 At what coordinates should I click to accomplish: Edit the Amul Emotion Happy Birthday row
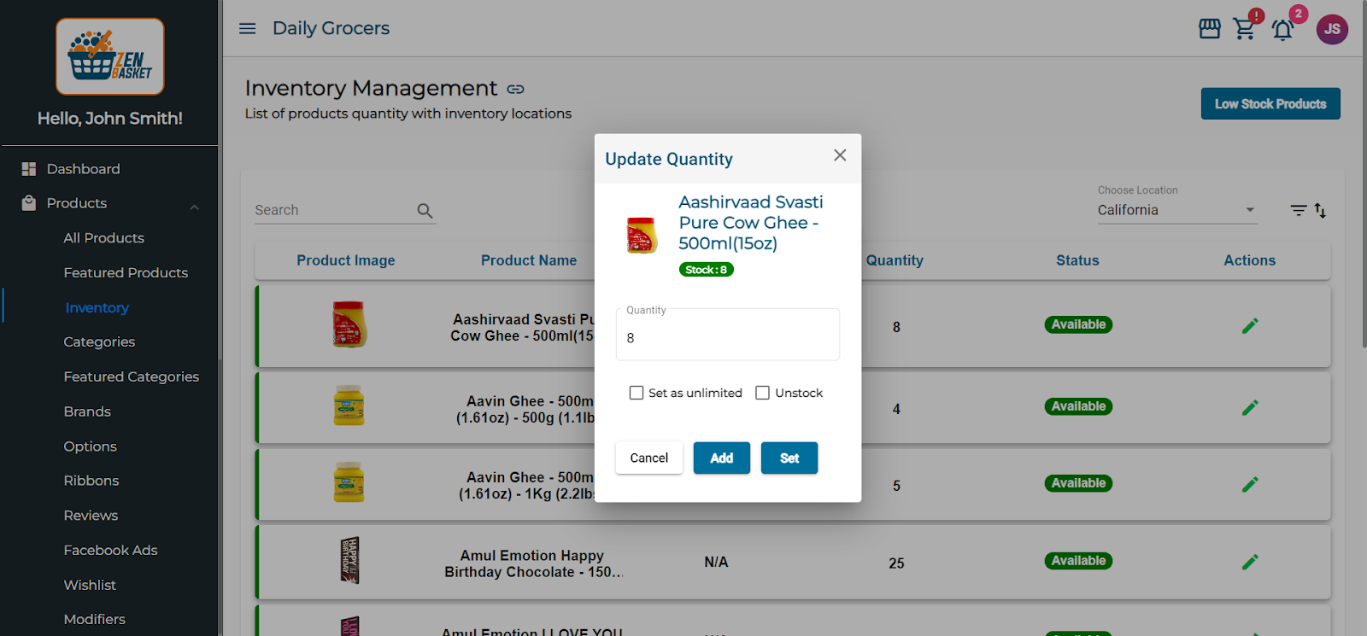(x=1249, y=562)
